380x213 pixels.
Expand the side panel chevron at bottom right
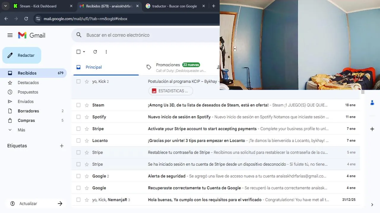click(372, 205)
